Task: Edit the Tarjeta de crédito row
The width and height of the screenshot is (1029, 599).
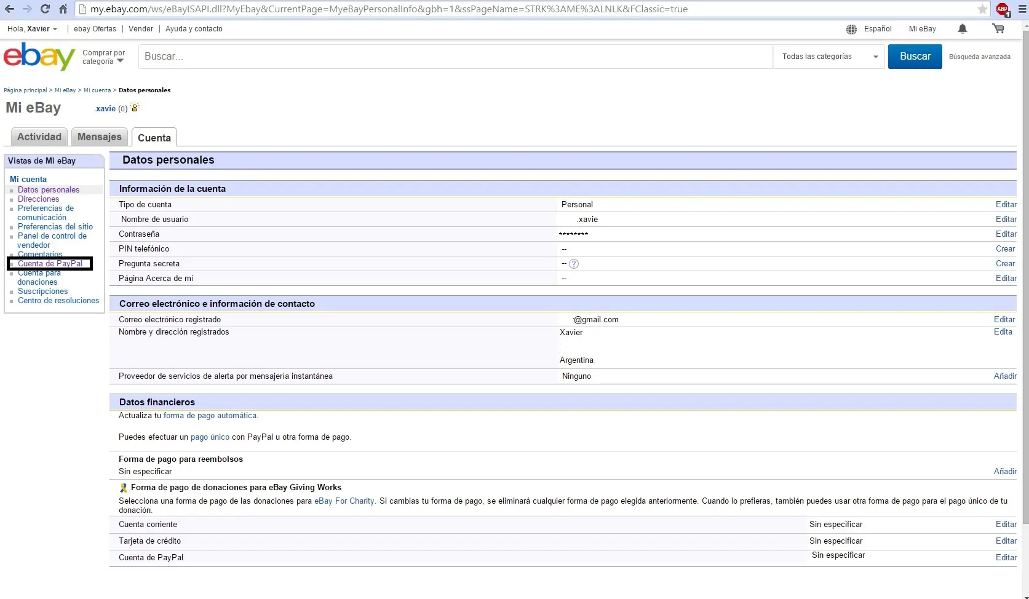Action: 1006,541
